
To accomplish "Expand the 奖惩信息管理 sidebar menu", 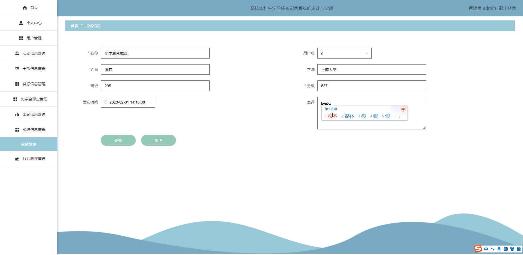I will point(29,84).
